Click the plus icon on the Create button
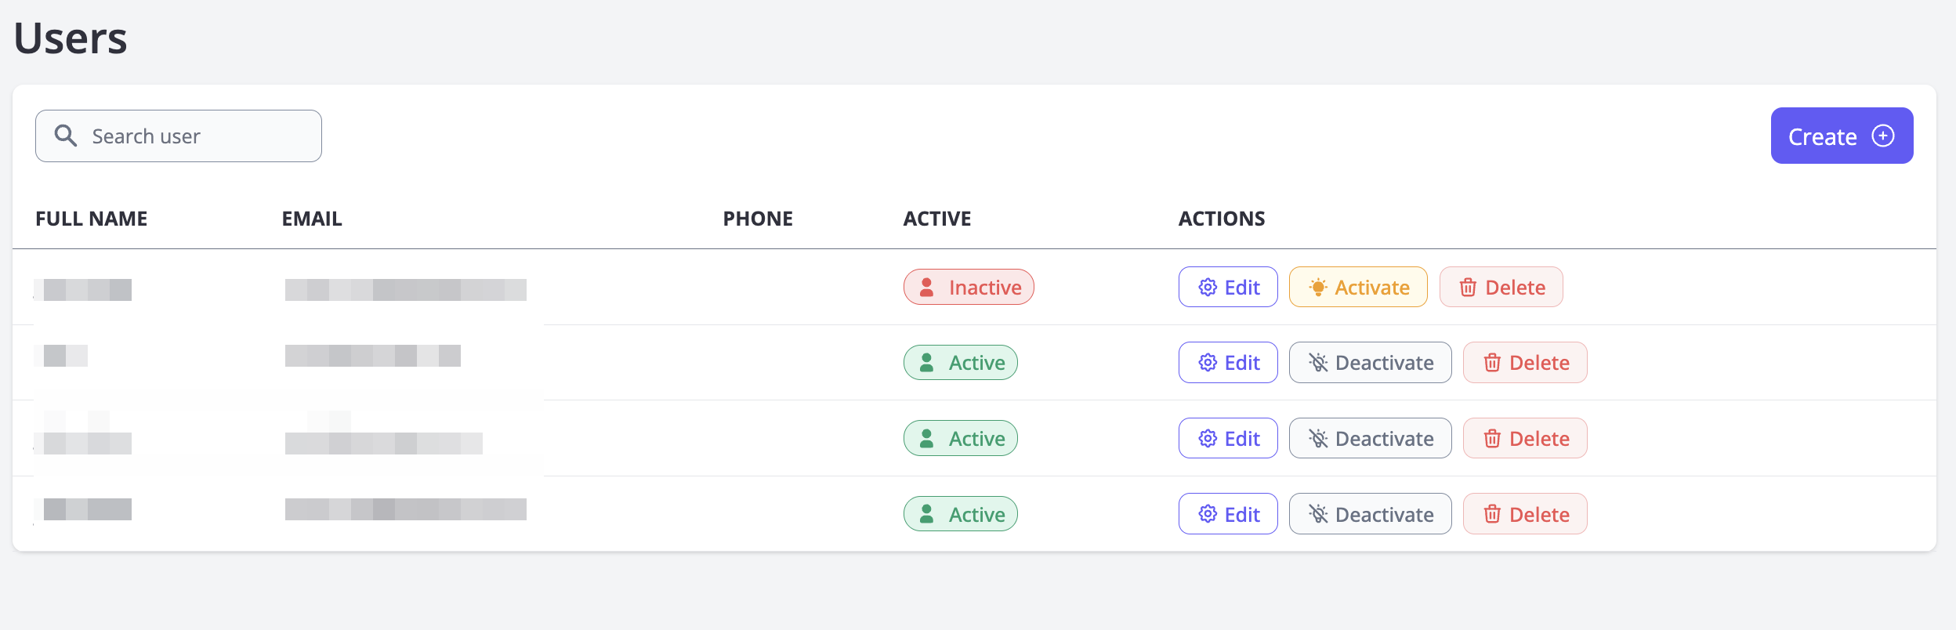Viewport: 1956px width, 630px height. pyautogui.click(x=1883, y=136)
